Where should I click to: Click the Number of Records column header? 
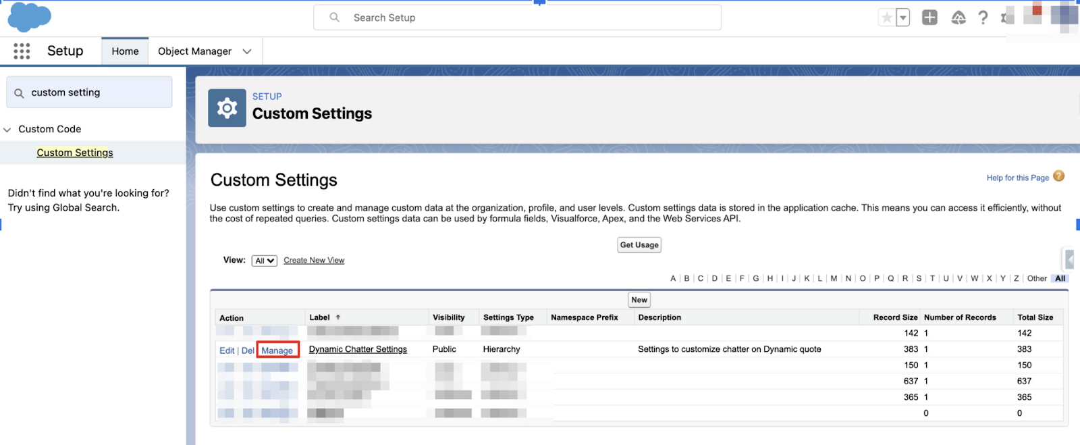(960, 317)
